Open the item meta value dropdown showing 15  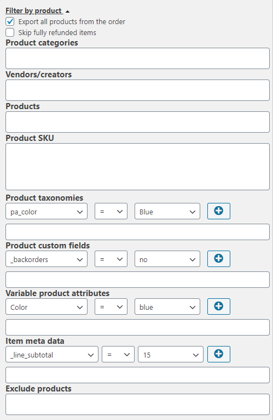(171, 354)
